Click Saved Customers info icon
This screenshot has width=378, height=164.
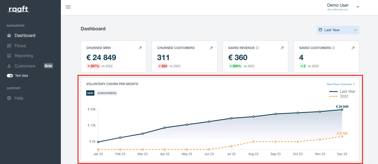click(333, 48)
